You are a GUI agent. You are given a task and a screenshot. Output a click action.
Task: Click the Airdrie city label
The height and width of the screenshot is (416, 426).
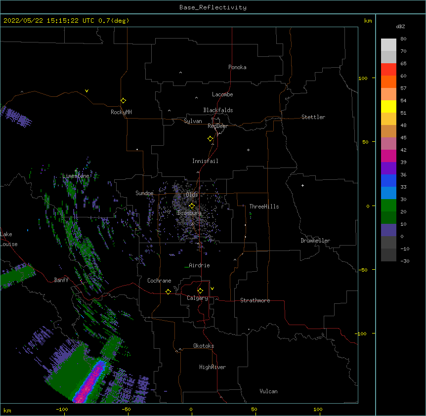pos(199,265)
